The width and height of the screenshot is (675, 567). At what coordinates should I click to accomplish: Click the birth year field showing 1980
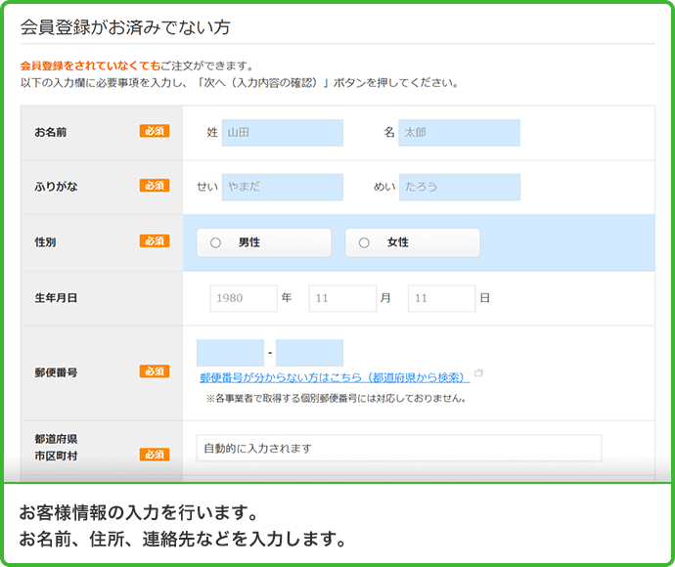click(x=244, y=298)
